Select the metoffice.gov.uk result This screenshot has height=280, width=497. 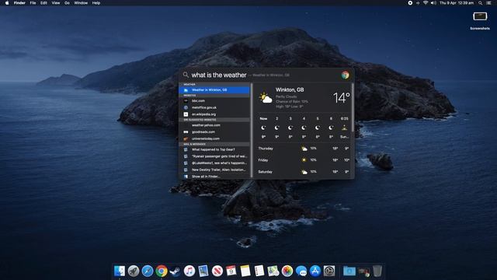coord(214,107)
